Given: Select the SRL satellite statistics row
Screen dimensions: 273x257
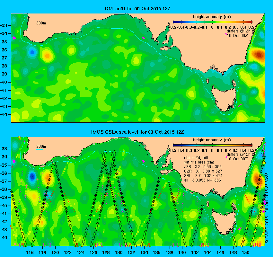Looking at the screenshot, I should point(203,176).
